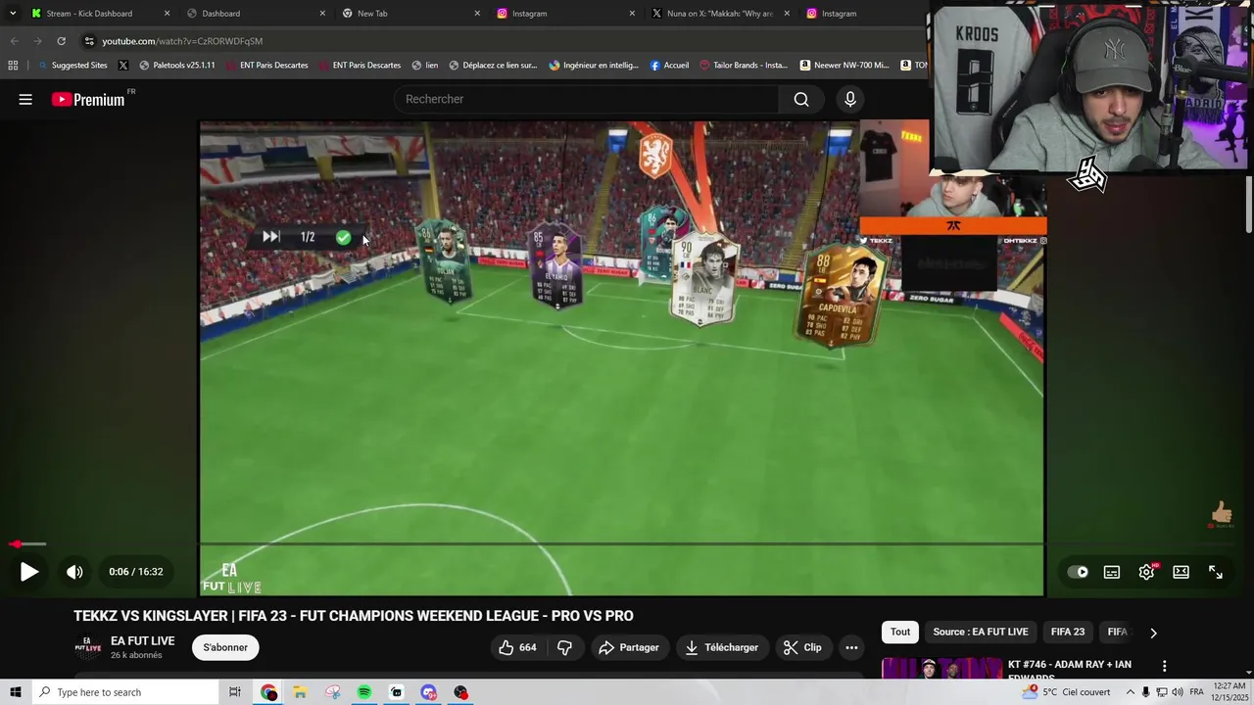The height and width of the screenshot is (705, 1254).
Task: Share the video via Partager
Action: pos(629,647)
